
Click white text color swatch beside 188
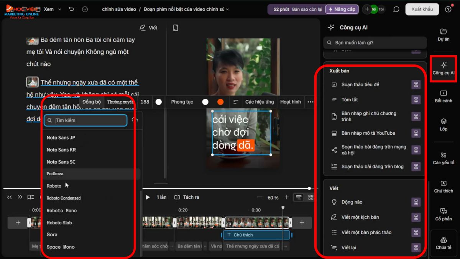click(159, 102)
